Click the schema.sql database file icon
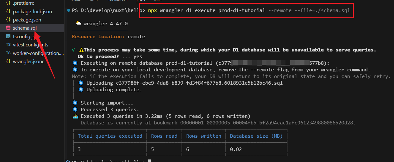The image size is (394, 162). 8,28
